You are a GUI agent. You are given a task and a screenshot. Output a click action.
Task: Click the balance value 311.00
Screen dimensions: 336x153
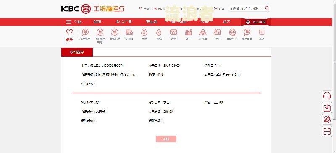pos(218,103)
